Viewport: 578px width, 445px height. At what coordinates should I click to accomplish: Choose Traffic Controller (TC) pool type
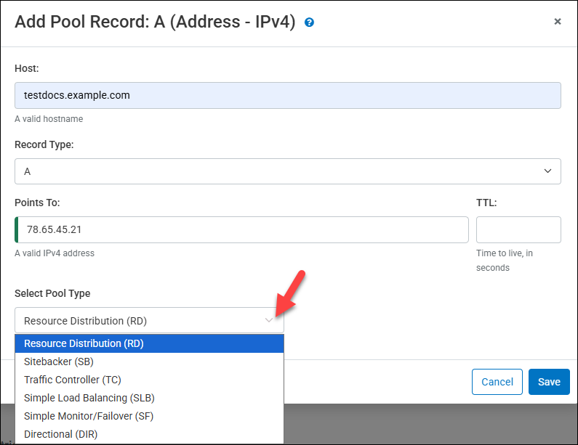coord(149,380)
